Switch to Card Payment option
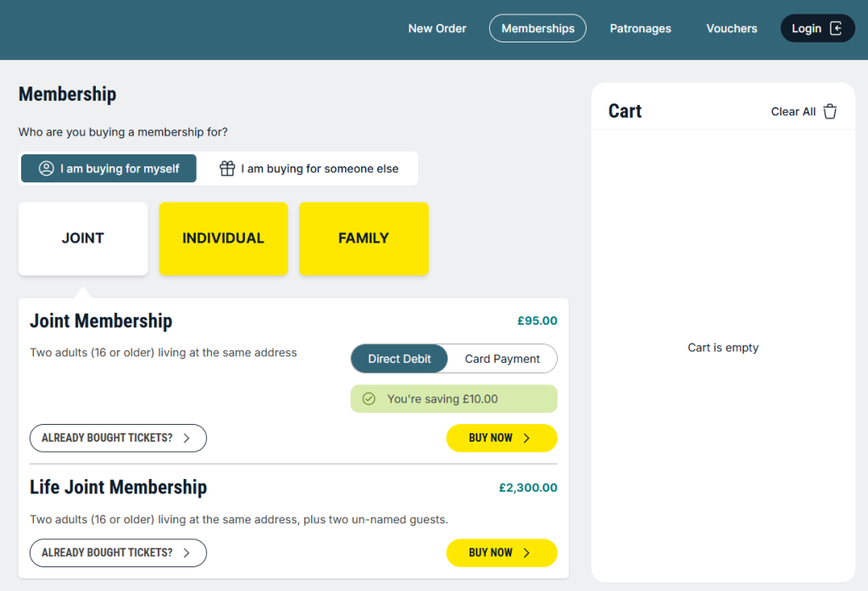Screen dimensions: 868x591 502,359
